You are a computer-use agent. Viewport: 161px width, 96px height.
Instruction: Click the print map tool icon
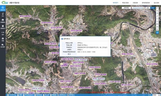coord(157,24)
